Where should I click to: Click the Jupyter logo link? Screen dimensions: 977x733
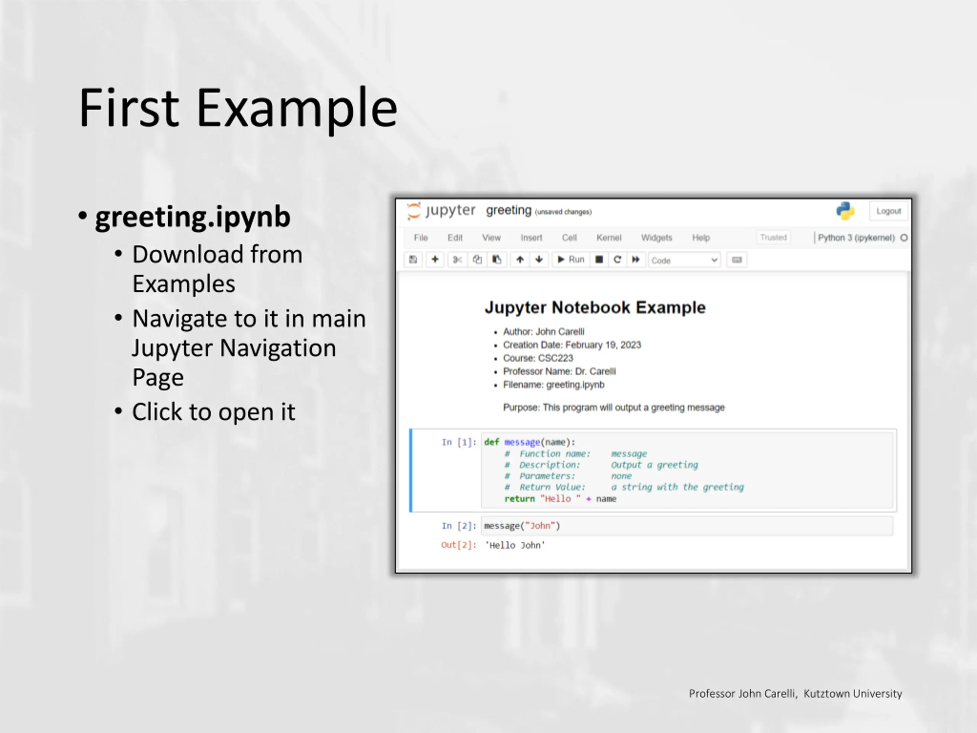pos(441,211)
